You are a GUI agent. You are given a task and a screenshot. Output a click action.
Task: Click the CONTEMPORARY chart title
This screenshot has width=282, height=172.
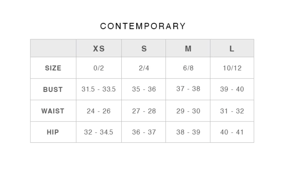pyautogui.click(x=143, y=26)
